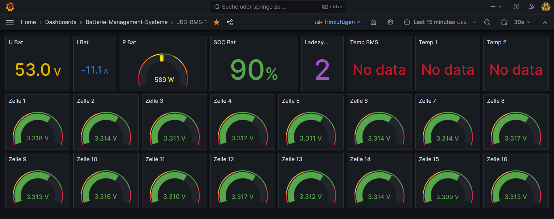This screenshot has height=219, width=554.
Task: Unstar the JBD-BMS-1 dashboard
Action: [216, 22]
